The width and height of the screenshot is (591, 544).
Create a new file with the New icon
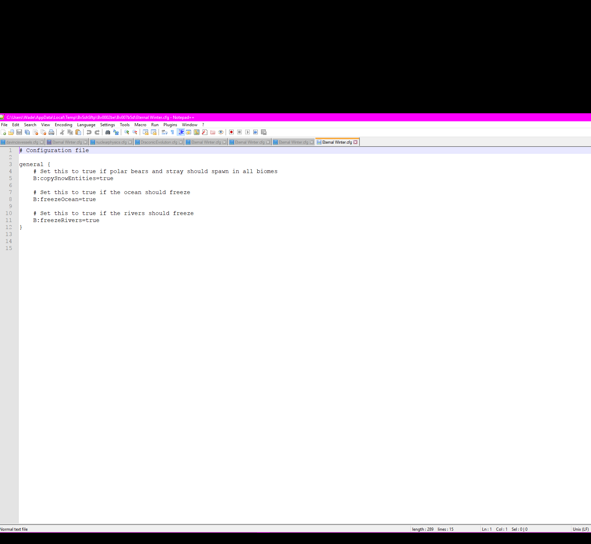pos(3,132)
